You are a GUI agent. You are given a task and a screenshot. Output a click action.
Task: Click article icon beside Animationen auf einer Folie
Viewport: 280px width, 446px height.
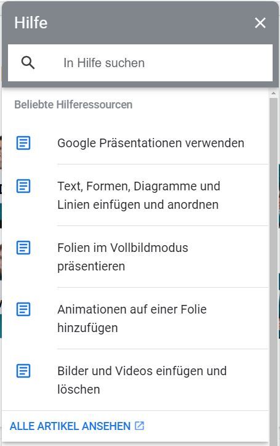point(23,309)
